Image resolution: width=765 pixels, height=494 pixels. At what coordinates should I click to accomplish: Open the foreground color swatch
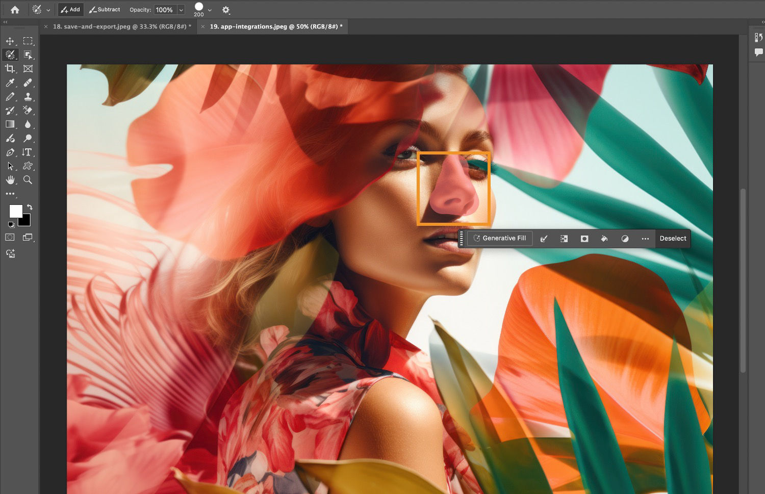pyautogui.click(x=17, y=210)
